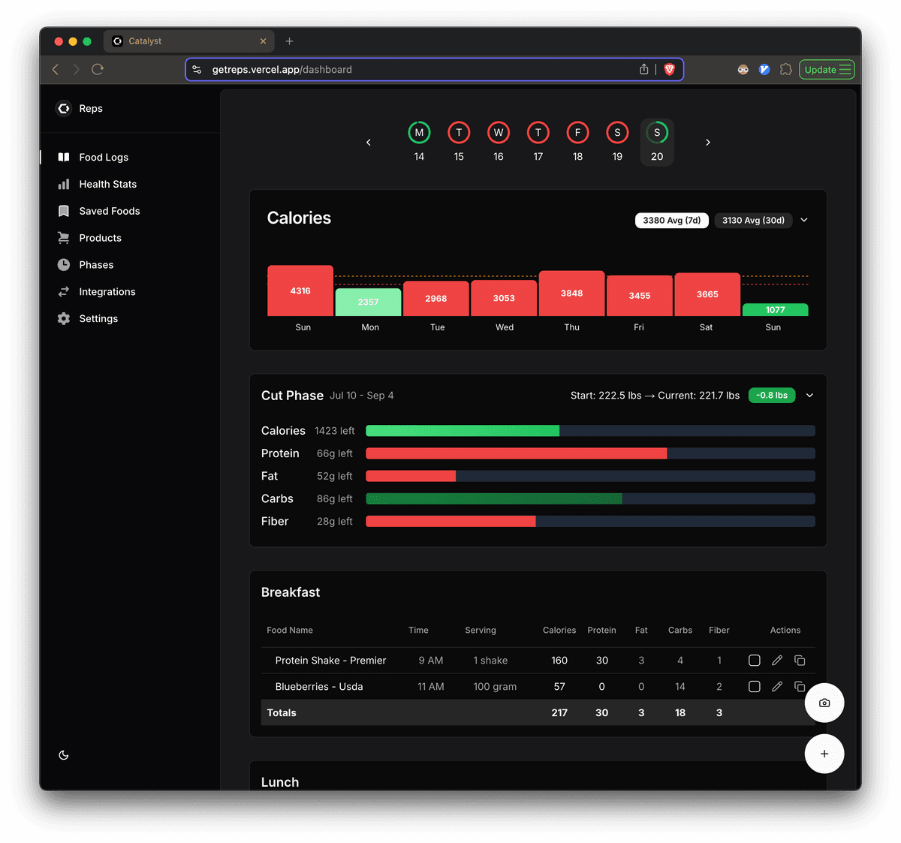Click the Brave shield icon in address bar

(670, 70)
